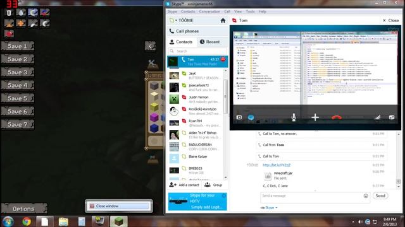Screen dimensions: 405x227
Task: Switch to the Contacts tab
Action: 182,42
